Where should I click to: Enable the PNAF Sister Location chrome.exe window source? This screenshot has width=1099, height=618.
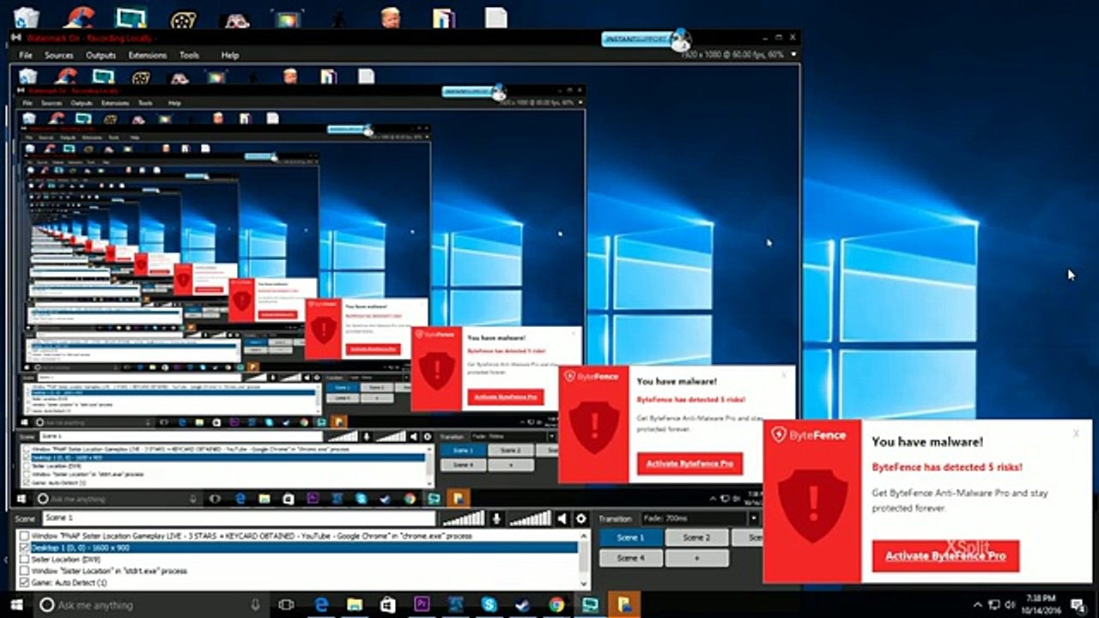pos(24,536)
